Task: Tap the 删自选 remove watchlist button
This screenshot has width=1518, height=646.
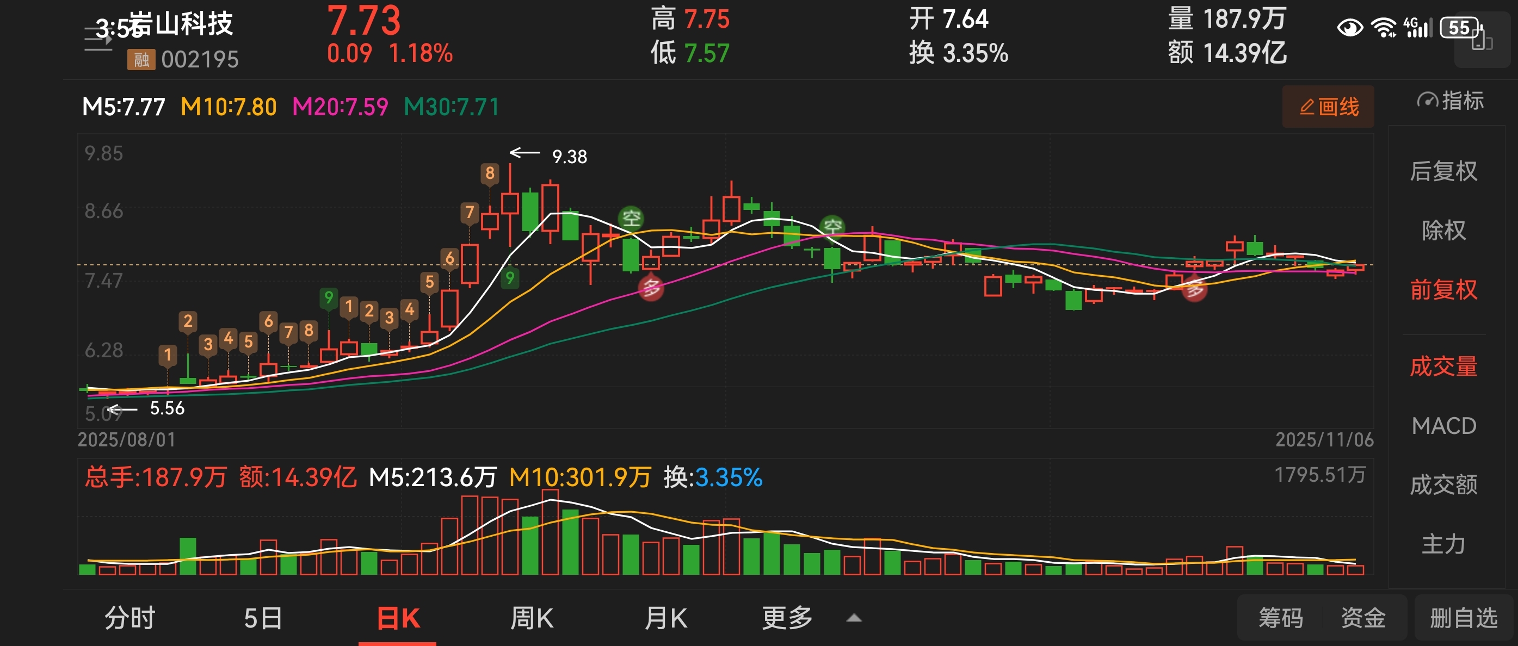Action: tap(1463, 618)
